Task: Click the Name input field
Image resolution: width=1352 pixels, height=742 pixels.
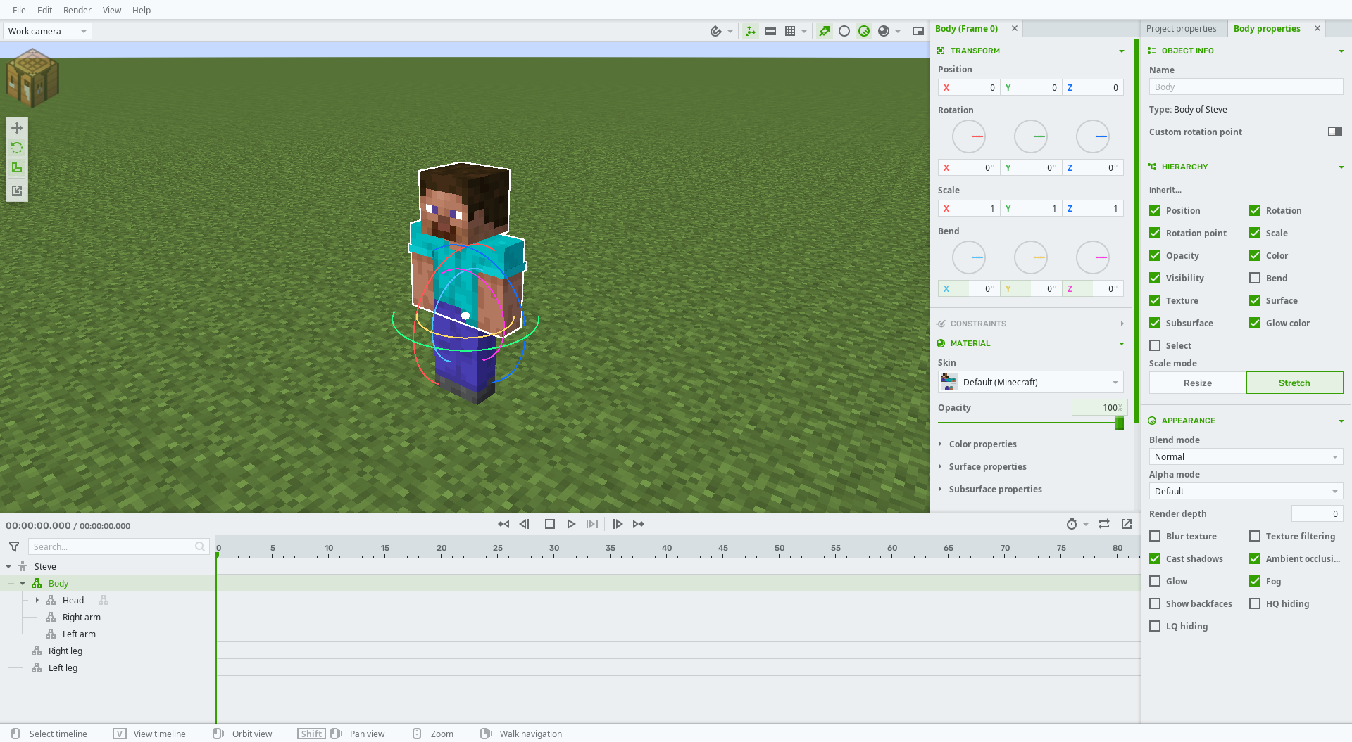Action: coord(1246,87)
